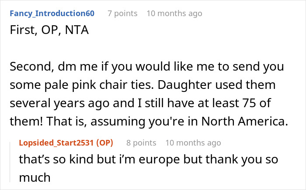This screenshot has height=190, width=306.
Task: Click the "7 points" score
Action: (122, 14)
